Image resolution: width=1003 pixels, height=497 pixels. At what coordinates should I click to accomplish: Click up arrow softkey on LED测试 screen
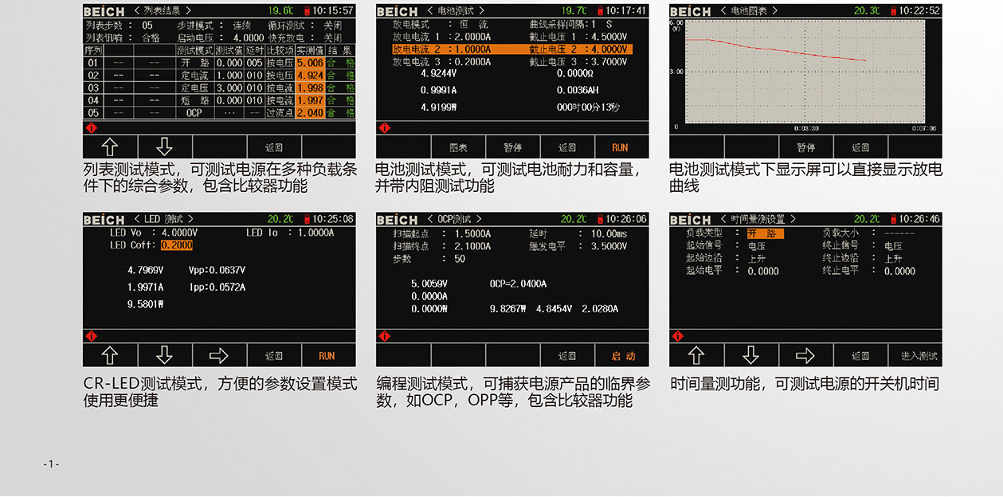tap(109, 355)
